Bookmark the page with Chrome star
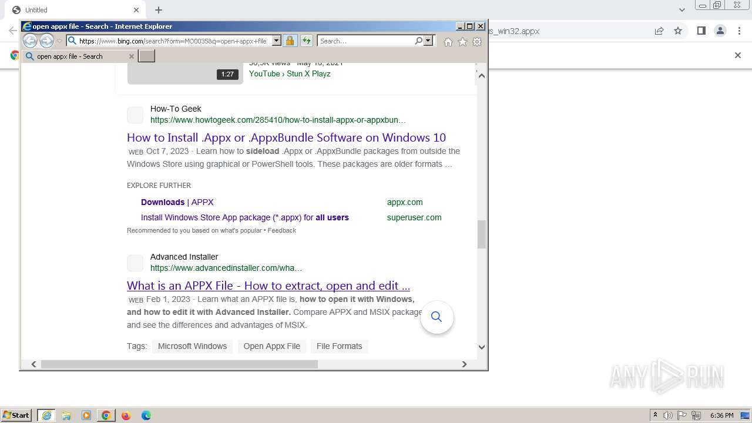Image resolution: width=752 pixels, height=423 pixels. point(678,31)
